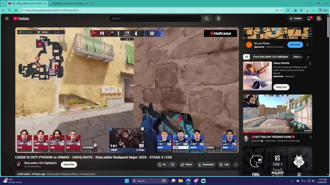Close the YouTube tab
The height and width of the screenshot is (185, 330).
45,3
